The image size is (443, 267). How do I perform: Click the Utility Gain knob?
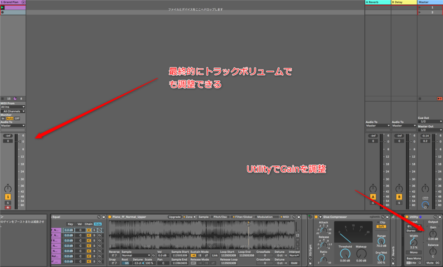pos(433,233)
